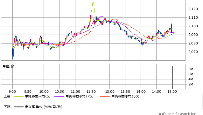Click the 14:00 time axis label

point(141,91)
